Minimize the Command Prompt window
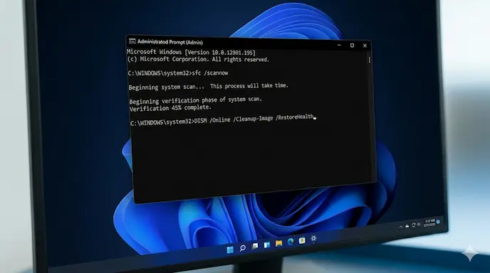Viewport: 490px width, 273px height. [x=340, y=45]
